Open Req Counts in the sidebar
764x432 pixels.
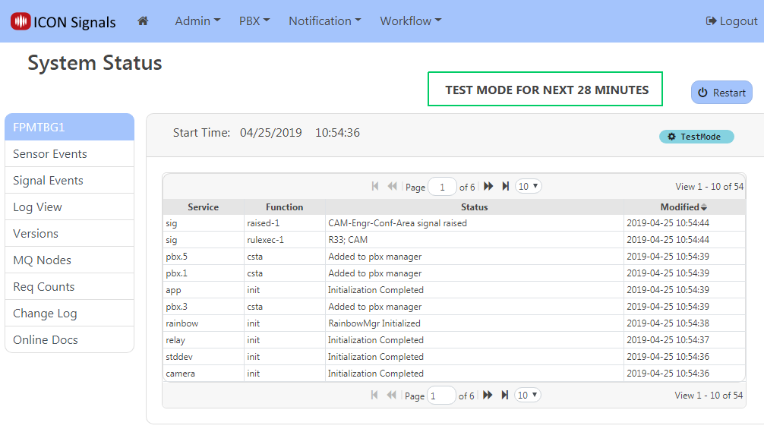coord(69,286)
